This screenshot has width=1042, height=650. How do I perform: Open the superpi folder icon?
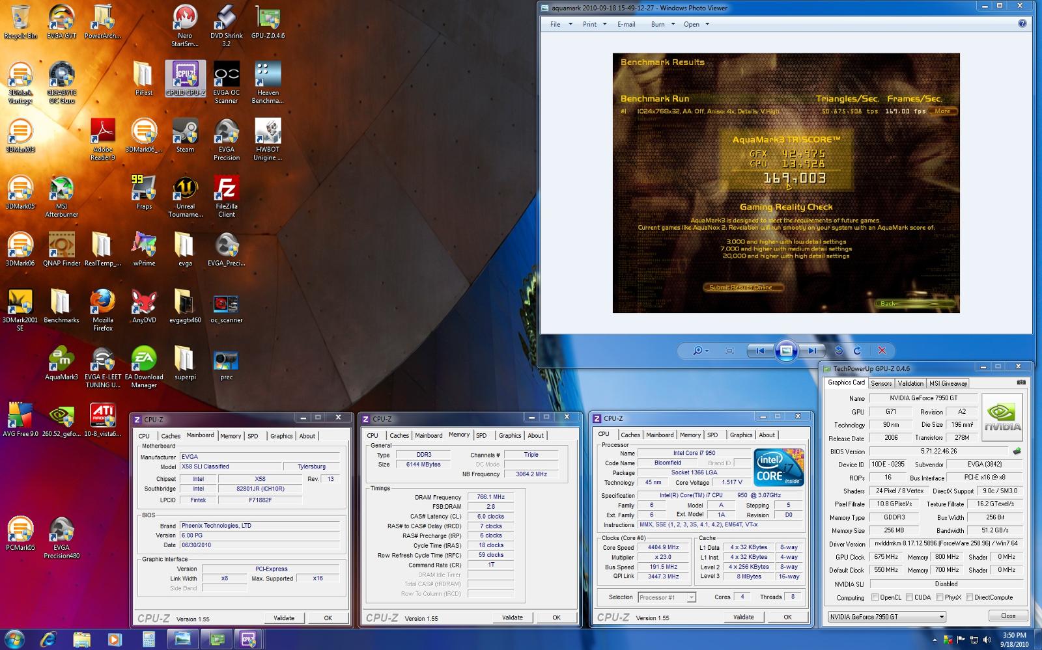pyautogui.click(x=185, y=363)
